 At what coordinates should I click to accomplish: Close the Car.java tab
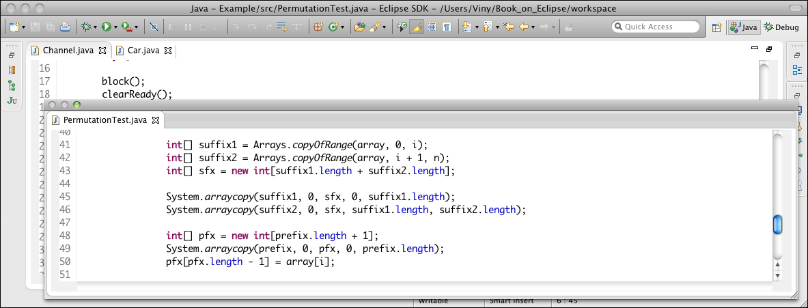167,51
